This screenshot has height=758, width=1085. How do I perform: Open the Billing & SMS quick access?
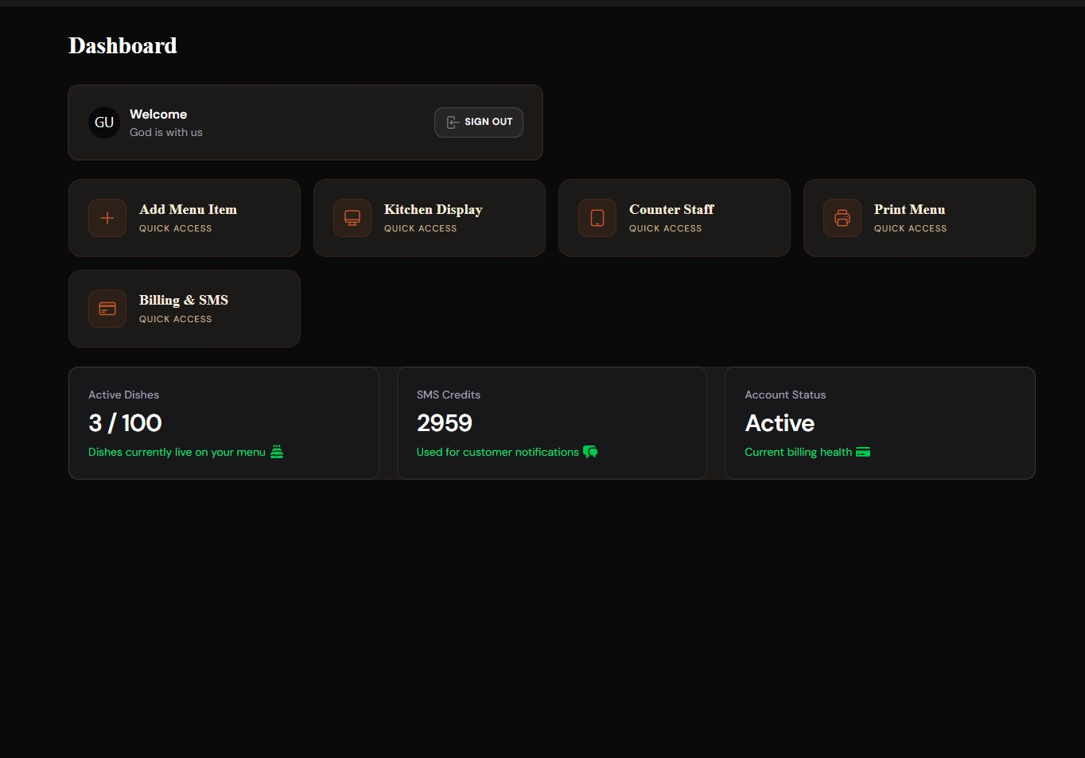pos(185,309)
